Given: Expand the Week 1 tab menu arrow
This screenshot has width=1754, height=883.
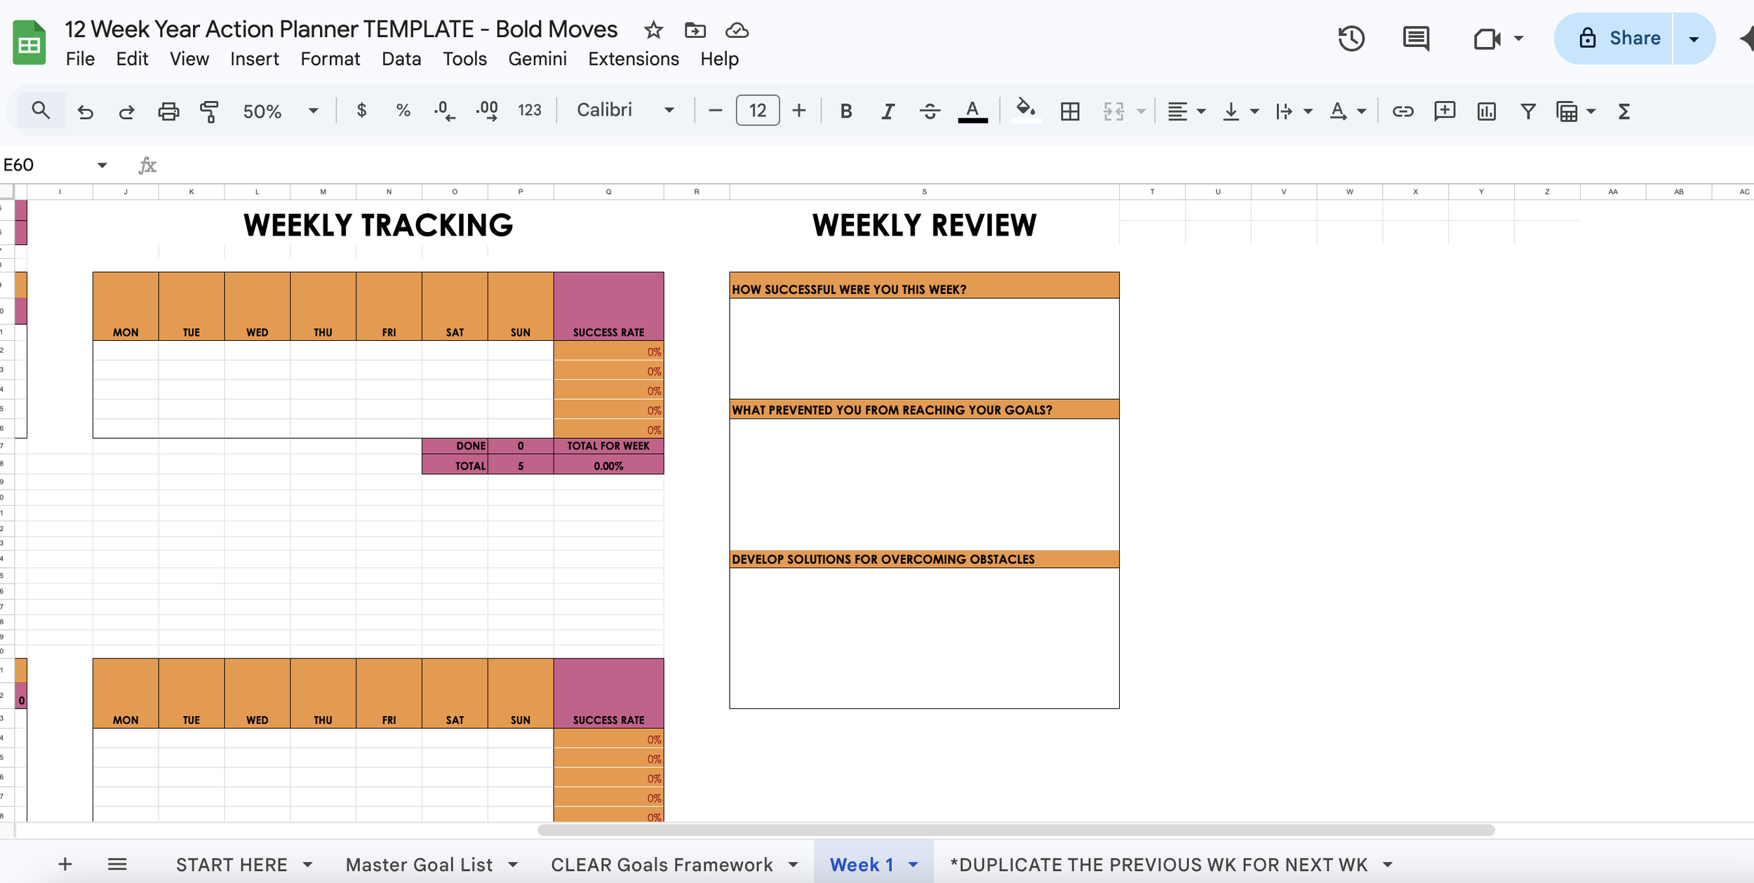Looking at the screenshot, I should click(913, 865).
